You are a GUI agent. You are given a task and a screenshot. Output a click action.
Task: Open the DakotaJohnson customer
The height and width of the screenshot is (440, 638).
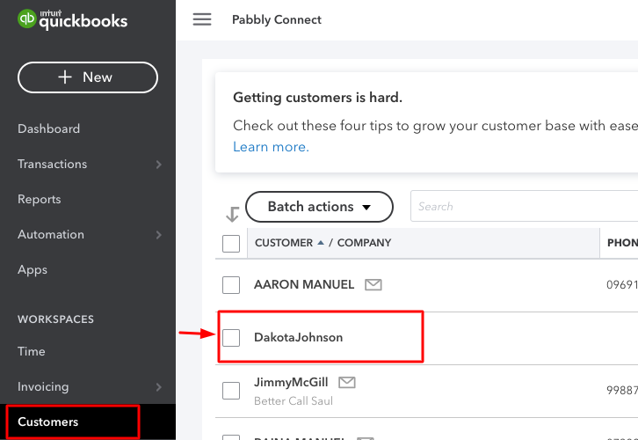(298, 337)
